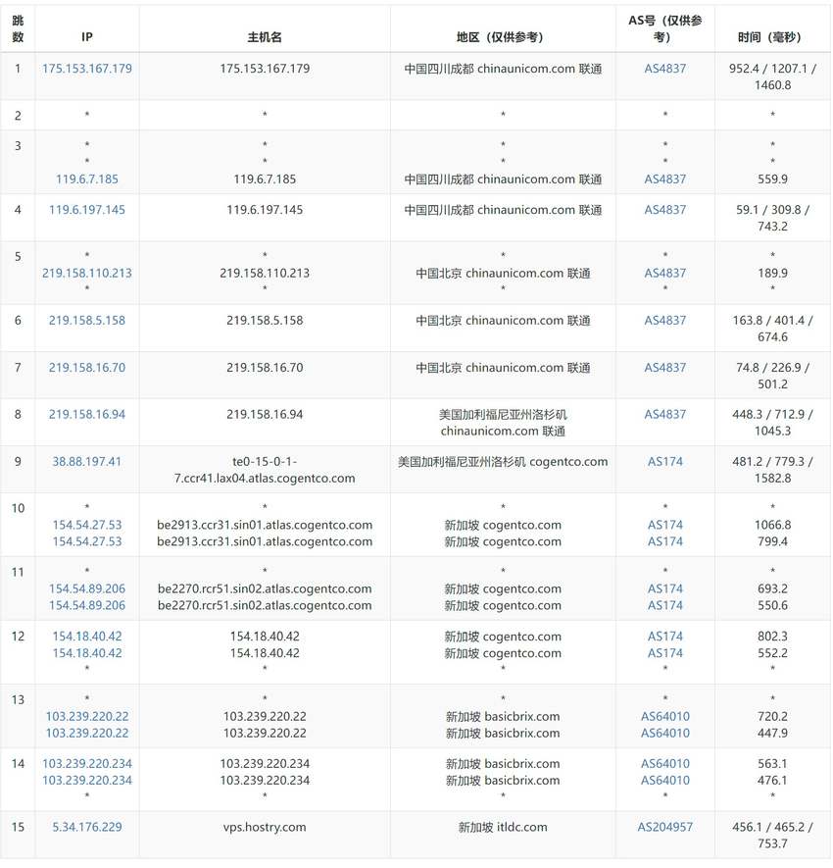Click time value 456.1 / 465.2 / 753.7

772,836
